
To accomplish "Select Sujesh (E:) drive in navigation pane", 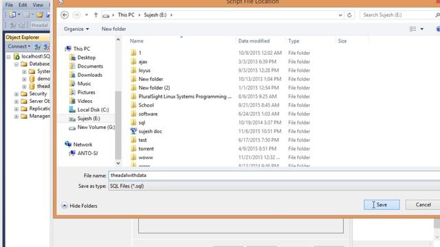I will pyautogui.click(x=89, y=119).
